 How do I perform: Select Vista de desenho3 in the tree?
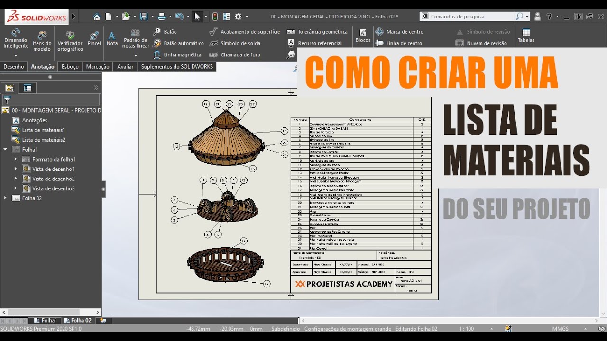pos(48,188)
